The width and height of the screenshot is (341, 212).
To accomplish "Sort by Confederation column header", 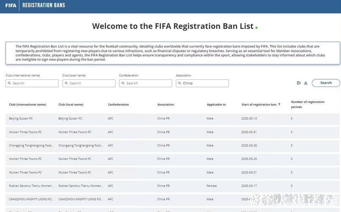I will pyautogui.click(x=118, y=105).
